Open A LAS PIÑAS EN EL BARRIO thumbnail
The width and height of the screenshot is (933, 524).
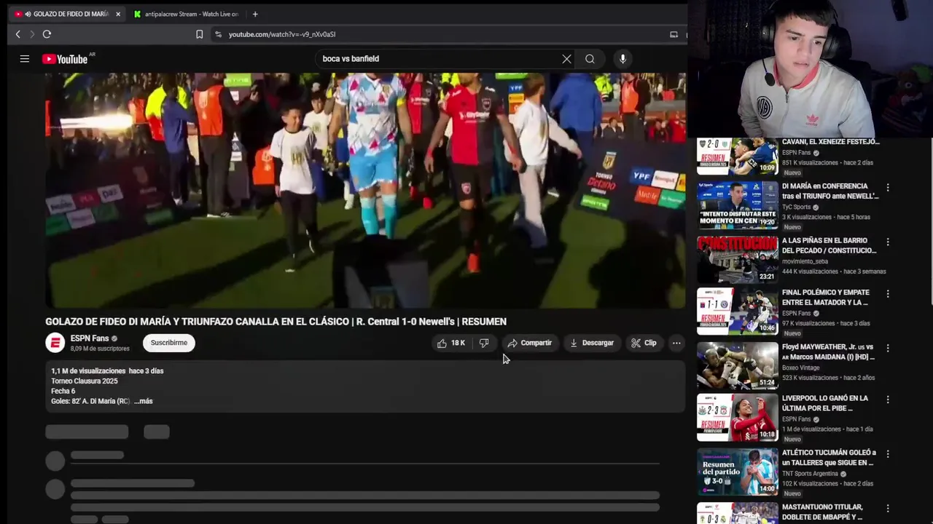(x=737, y=259)
